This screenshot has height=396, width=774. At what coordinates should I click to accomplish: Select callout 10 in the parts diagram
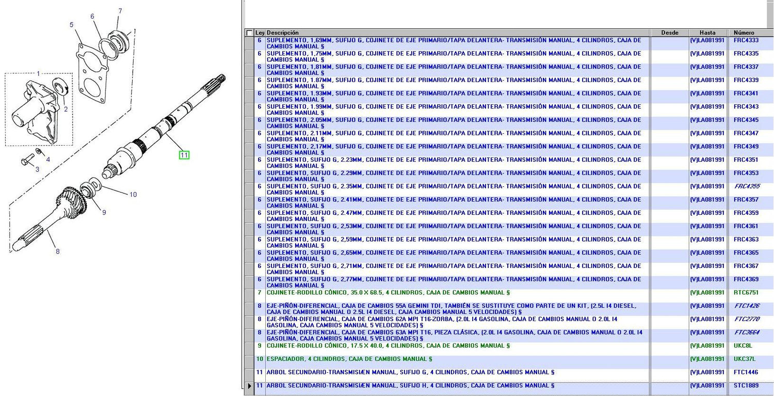[x=133, y=195]
